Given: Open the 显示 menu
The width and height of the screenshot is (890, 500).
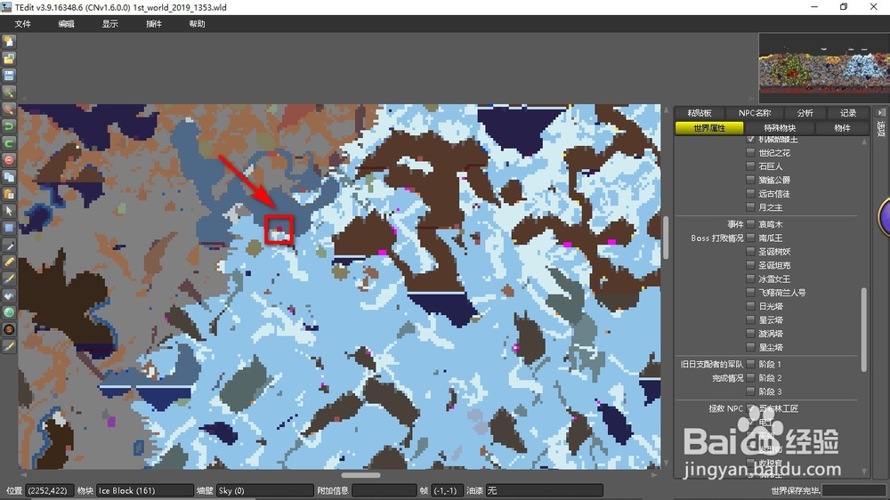Looking at the screenshot, I should [x=110, y=24].
